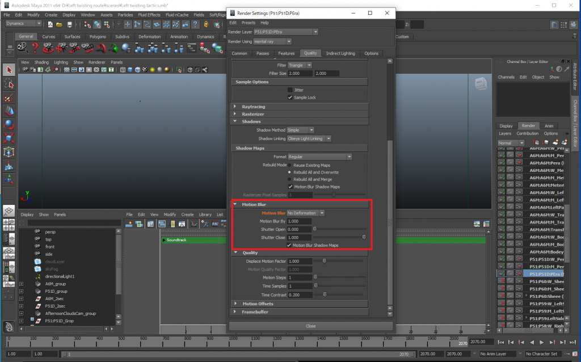Select the arrow Select tool in toolbox

point(9,70)
